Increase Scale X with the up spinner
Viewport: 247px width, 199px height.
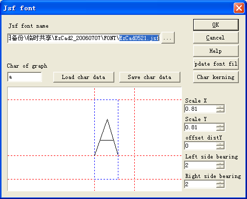click(220, 107)
